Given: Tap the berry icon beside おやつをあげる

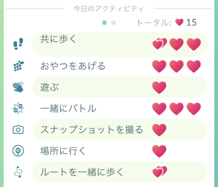Looking at the screenshot, I should click(x=18, y=66).
